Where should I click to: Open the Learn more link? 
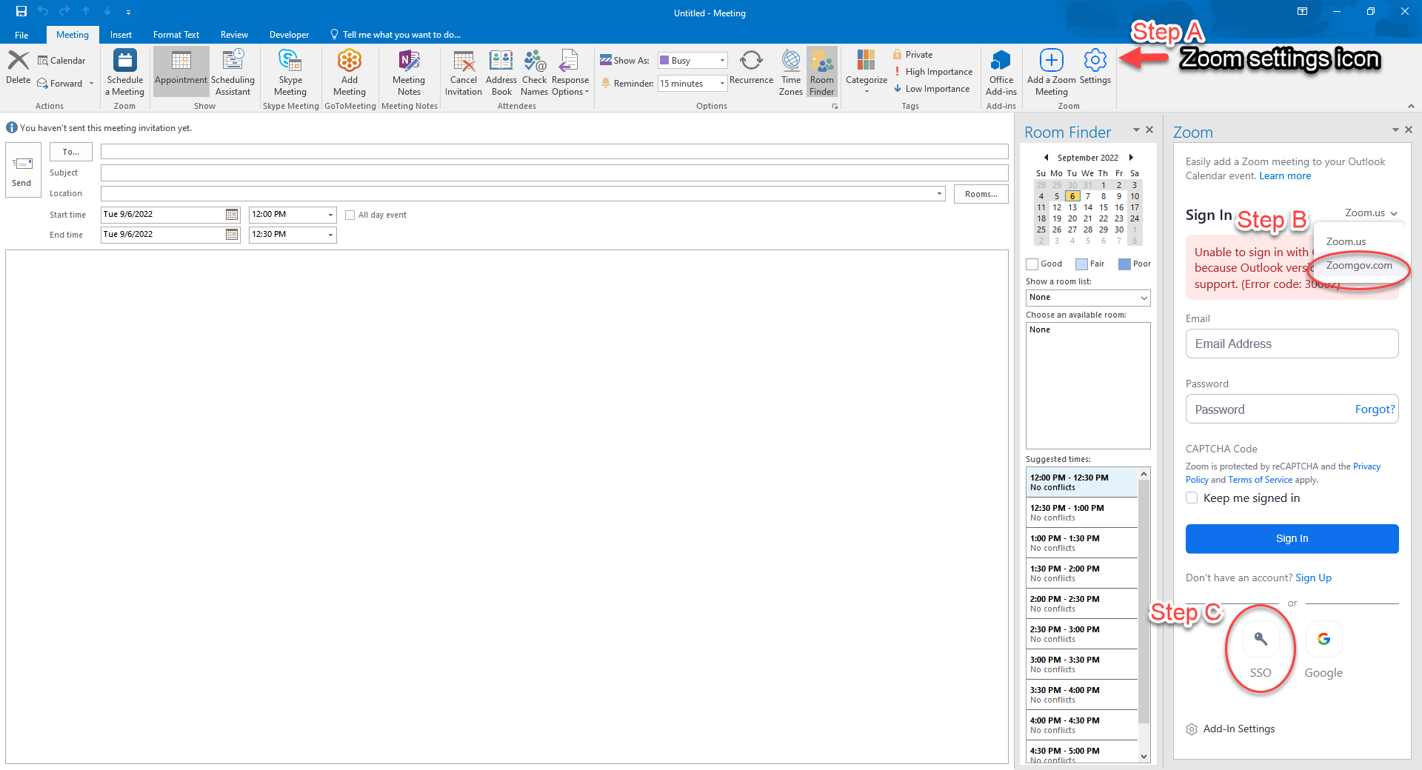click(x=1285, y=176)
